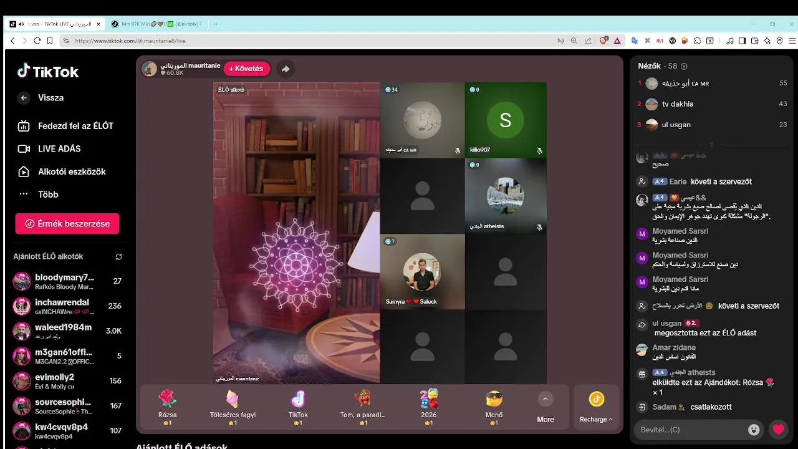This screenshot has height=449, width=798.
Task: Refresh the Ajánlott ÉLŐ alkotók list
Action: [x=118, y=256]
